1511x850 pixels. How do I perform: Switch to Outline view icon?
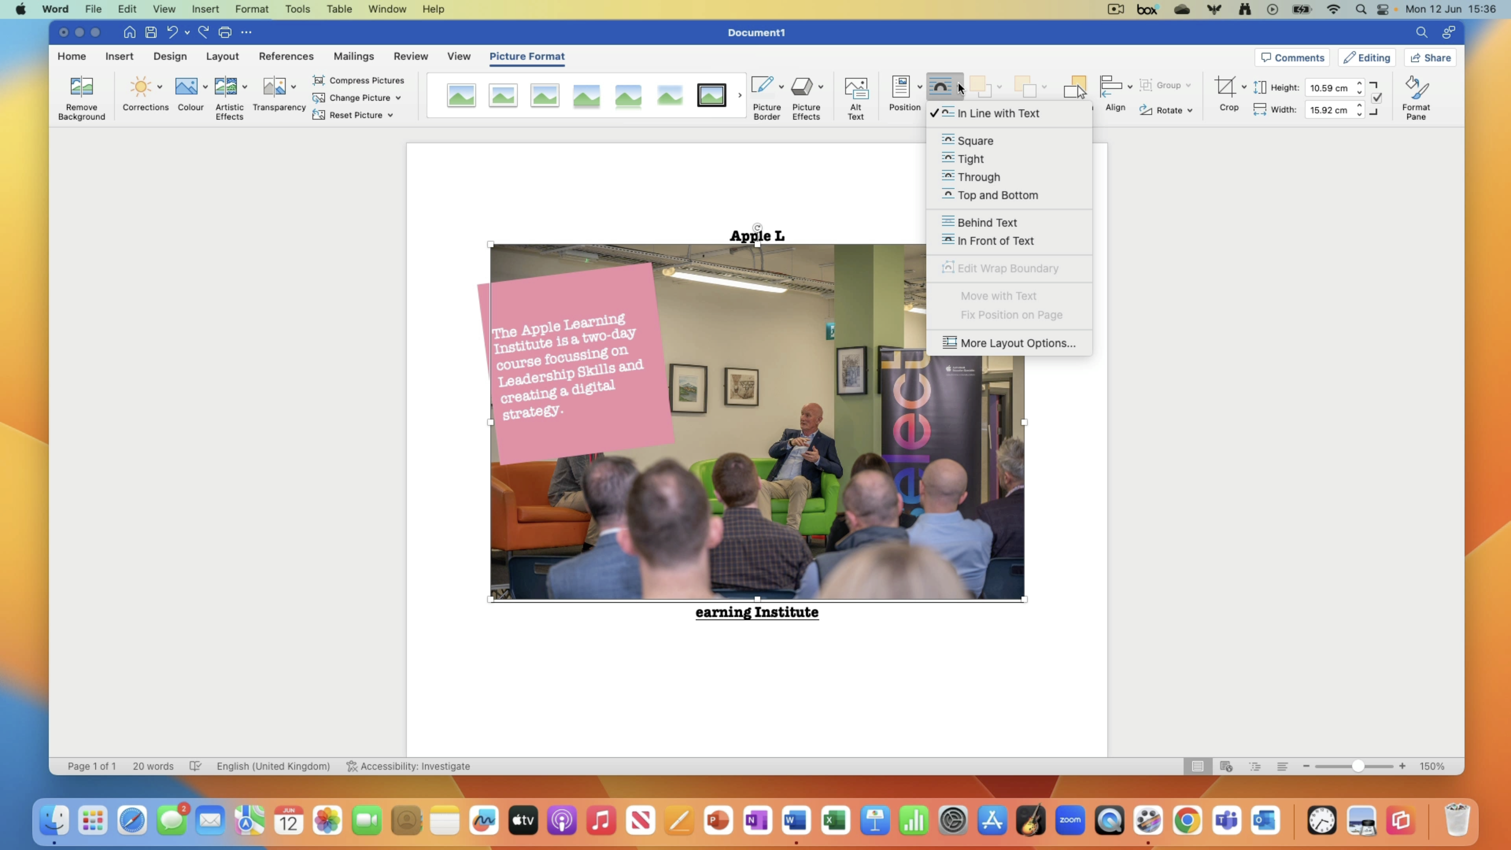pos(1255,766)
